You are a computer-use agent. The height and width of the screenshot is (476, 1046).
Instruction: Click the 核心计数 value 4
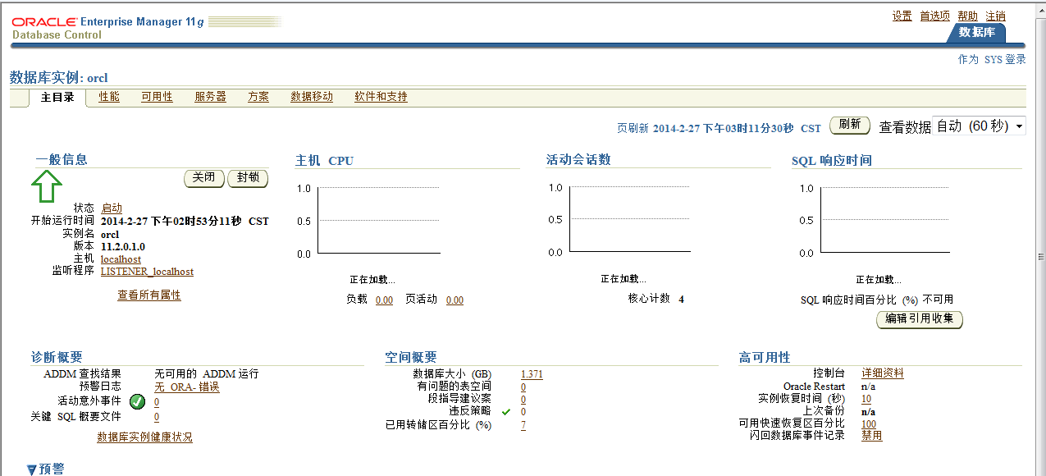point(681,300)
